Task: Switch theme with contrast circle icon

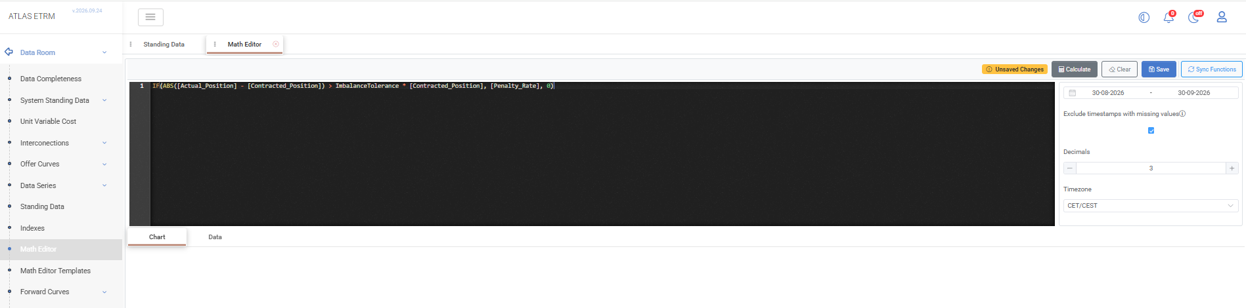Action: pos(1144,18)
